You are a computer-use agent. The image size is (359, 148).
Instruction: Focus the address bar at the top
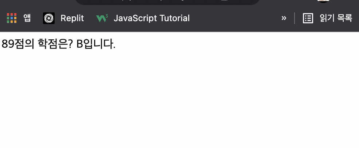167,2
